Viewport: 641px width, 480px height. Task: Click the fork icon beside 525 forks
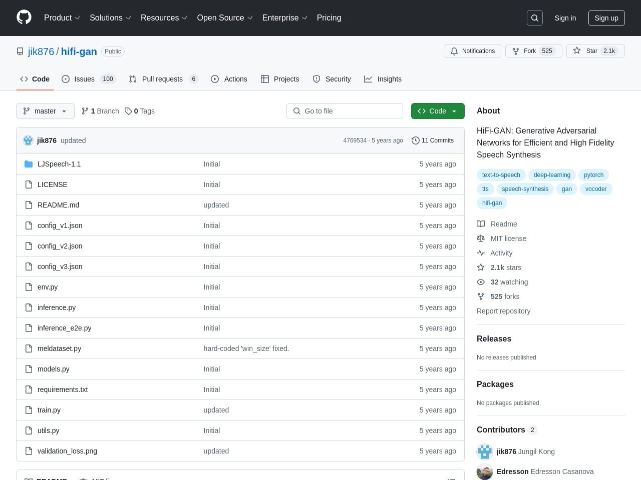[481, 296]
